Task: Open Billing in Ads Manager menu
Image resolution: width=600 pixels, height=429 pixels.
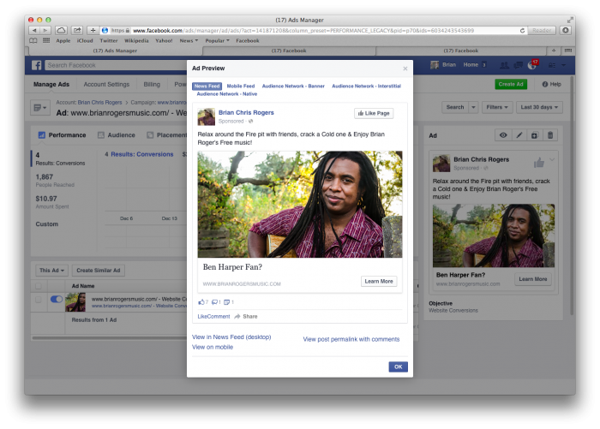Action: click(x=152, y=84)
